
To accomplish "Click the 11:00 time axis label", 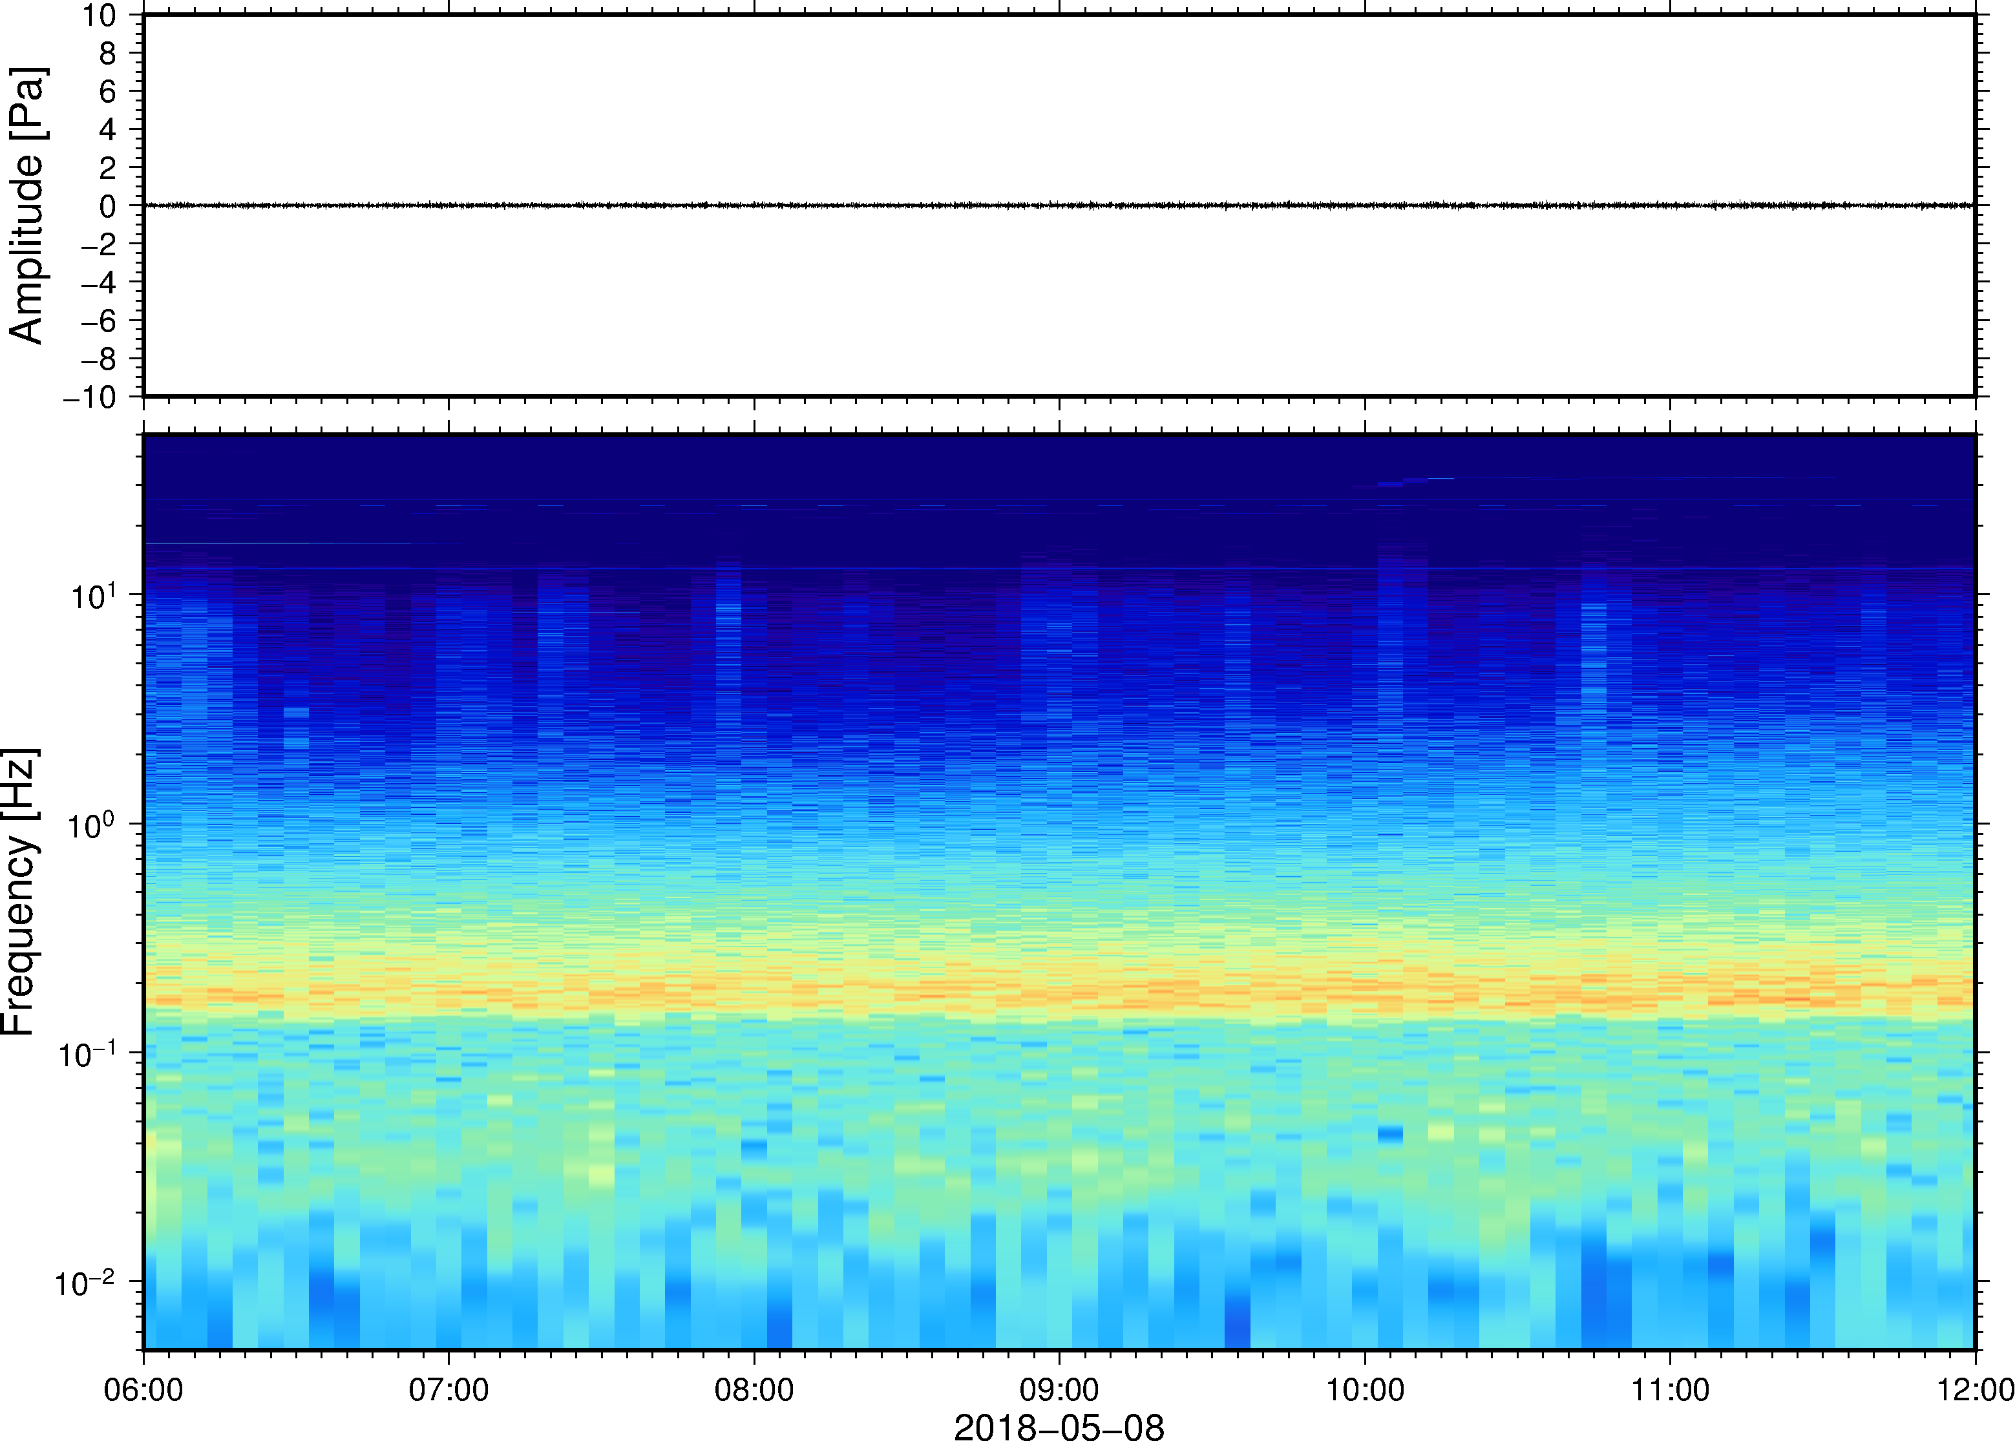I will click(1670, 1389).
